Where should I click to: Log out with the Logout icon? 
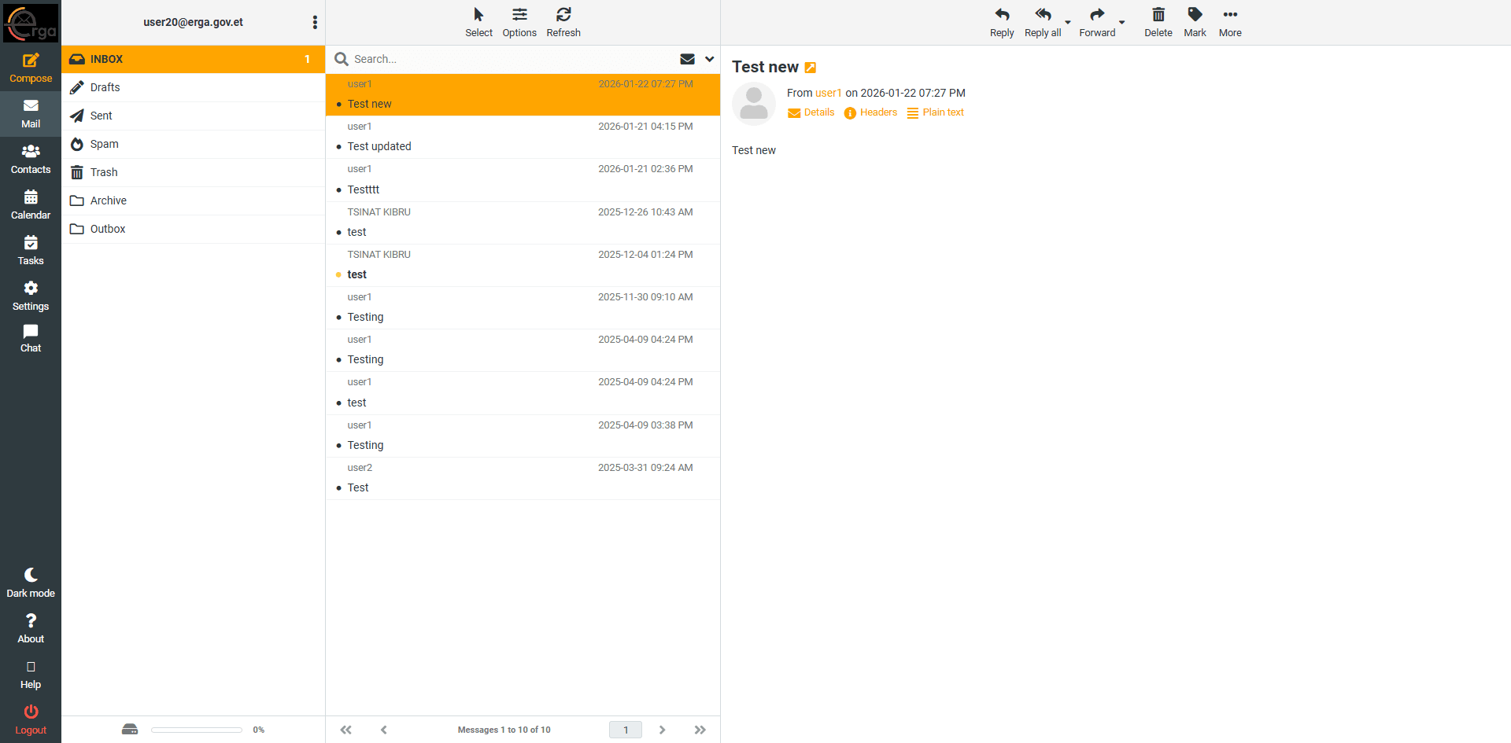coord(31,720)
